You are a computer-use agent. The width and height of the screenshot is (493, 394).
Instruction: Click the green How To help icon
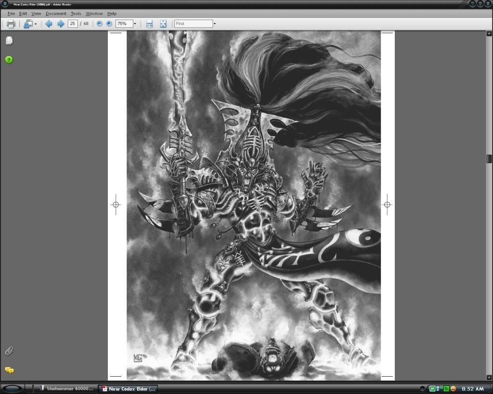(9, 59)
